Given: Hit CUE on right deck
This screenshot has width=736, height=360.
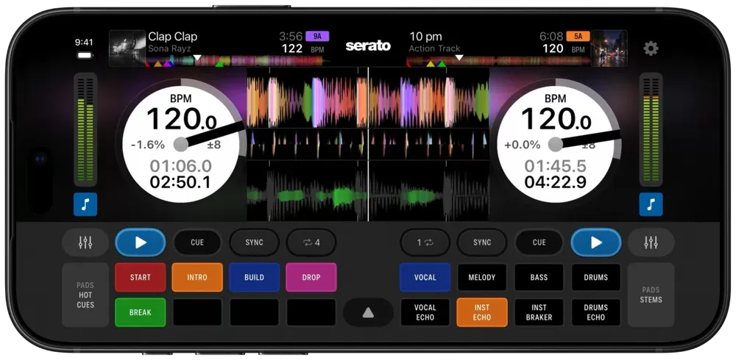Looking at the screenshot, I should [x=539, y=242].
